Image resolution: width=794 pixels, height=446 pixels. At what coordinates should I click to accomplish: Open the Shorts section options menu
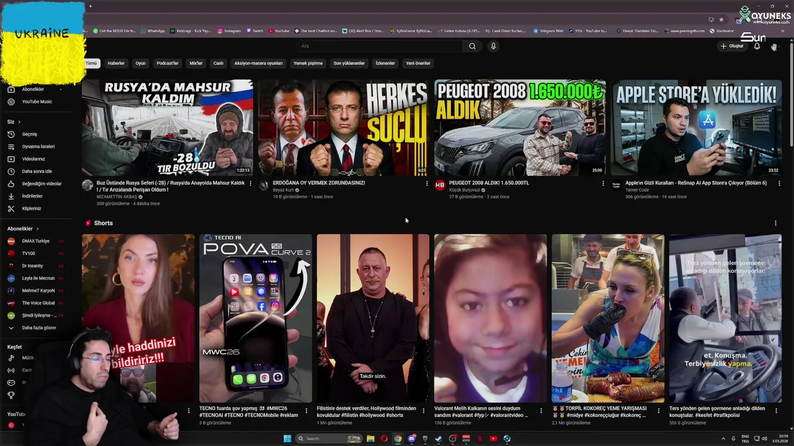[775, 223]
